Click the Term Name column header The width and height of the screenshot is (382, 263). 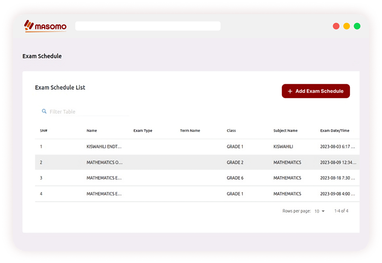click(190, 131)
